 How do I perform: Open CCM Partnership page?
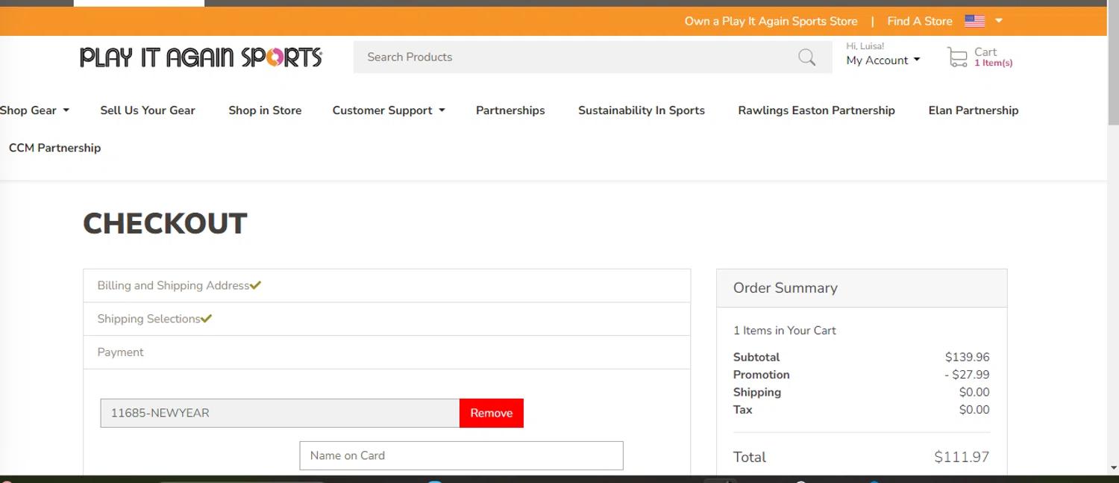[x=54, y=148]
